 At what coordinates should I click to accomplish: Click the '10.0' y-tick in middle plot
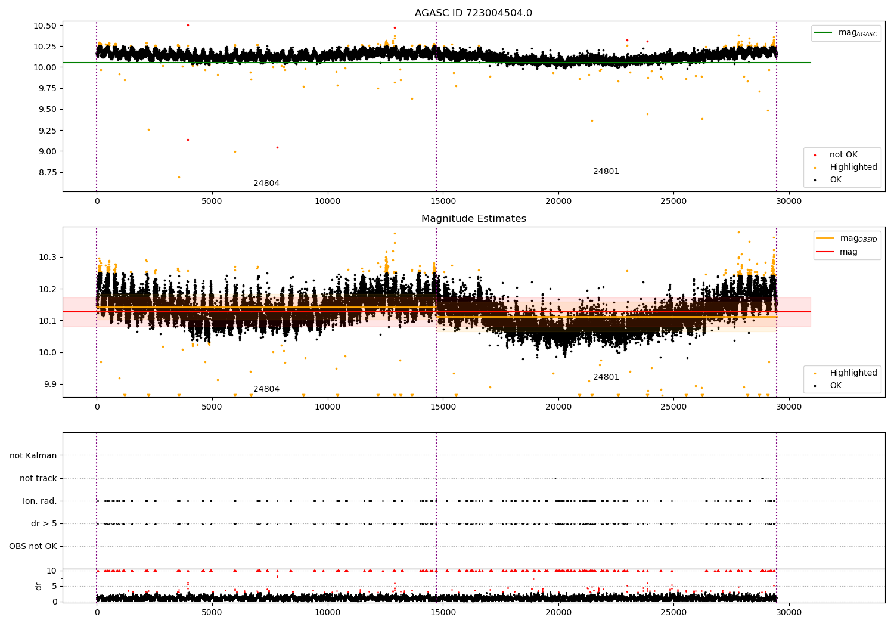pos(49,352)
